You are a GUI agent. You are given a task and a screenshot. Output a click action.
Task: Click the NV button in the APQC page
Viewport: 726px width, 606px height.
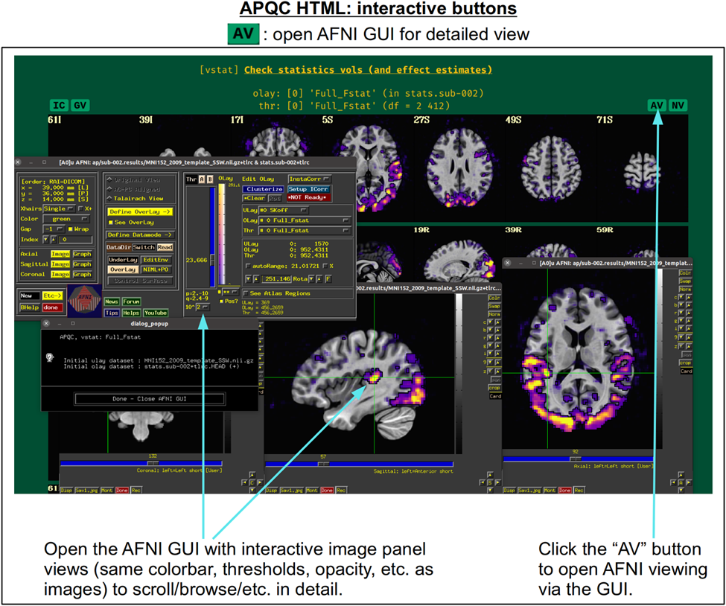click(x=678, y=106)
